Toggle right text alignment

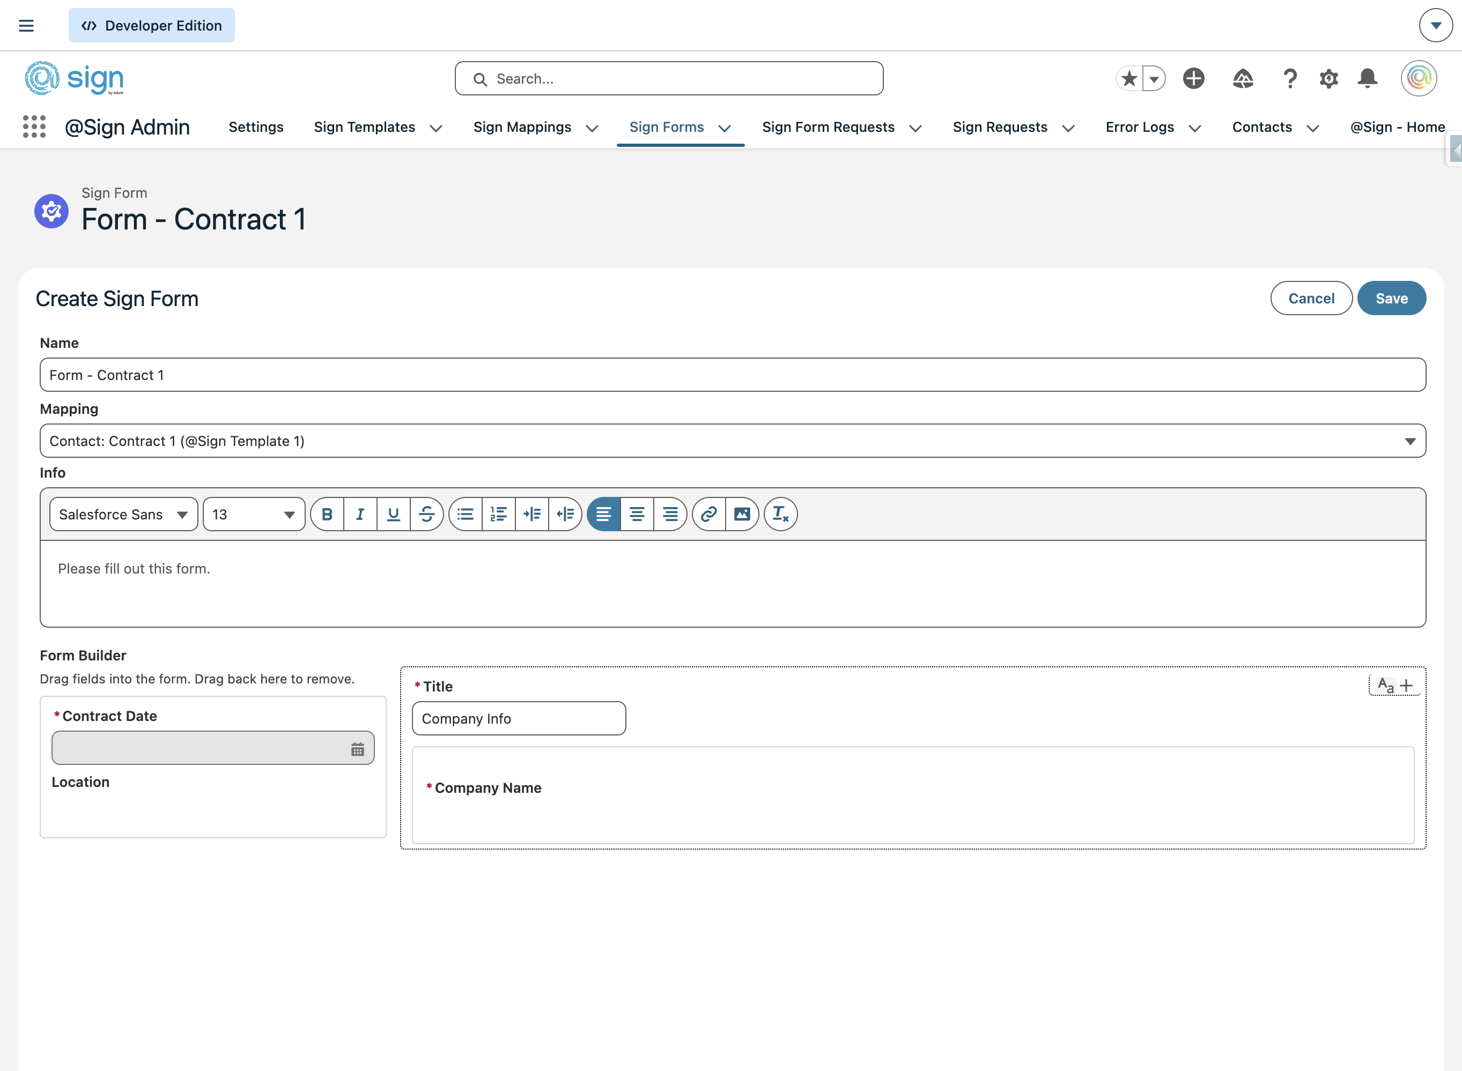tap(670, 514)
